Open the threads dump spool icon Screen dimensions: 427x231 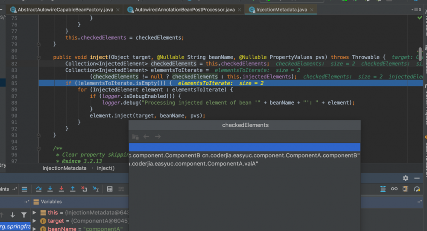[383, 189]
